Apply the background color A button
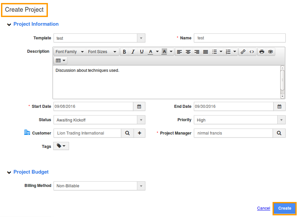Viewport: 298px width, 217px height. pos(164,52)
